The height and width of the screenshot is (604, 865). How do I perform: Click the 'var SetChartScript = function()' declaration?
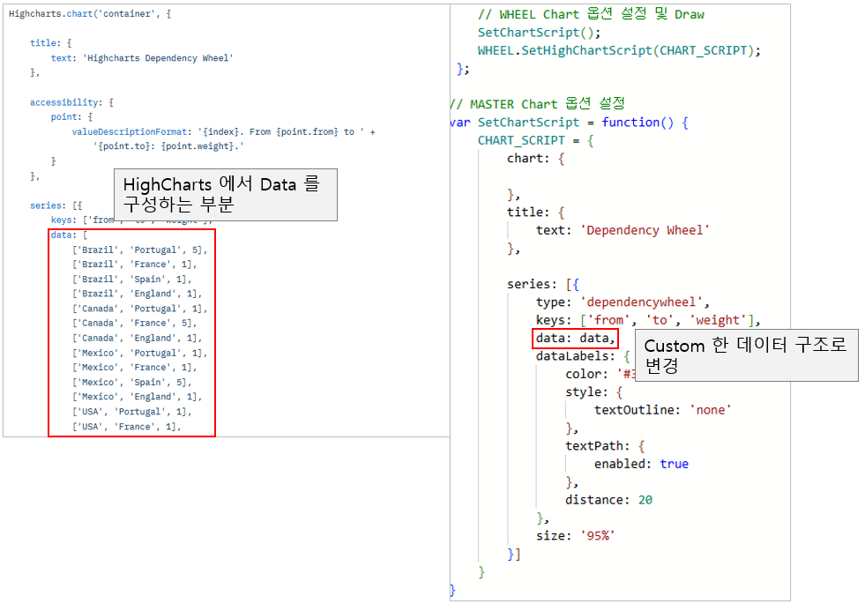coord(569,123)
